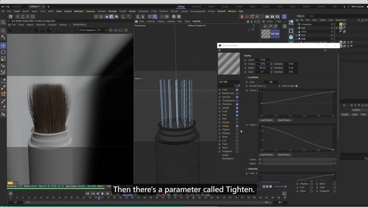Click the Clump percentage input field
The height and width of the screenshot is (207, 368).
(x=263, y=64)
